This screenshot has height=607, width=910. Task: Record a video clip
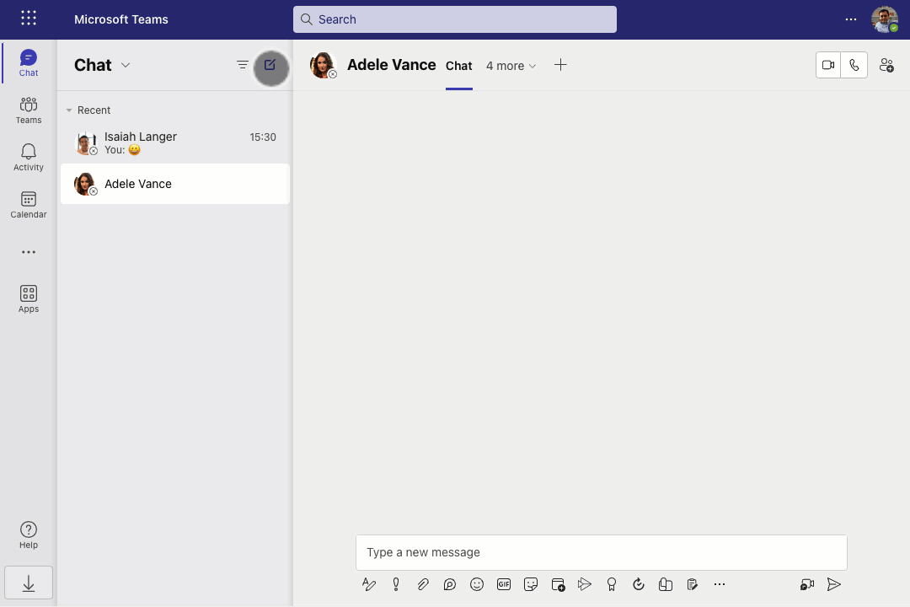[806, 584]
